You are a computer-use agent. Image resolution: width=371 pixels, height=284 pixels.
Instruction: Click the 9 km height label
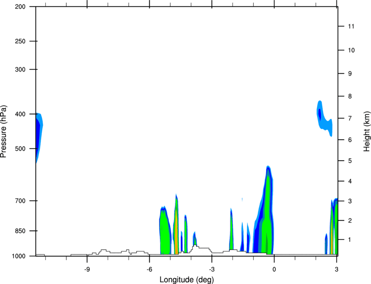[x=350, y=73]
